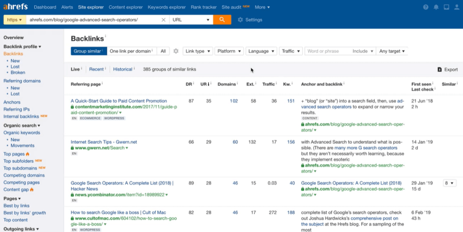
Task: Click the Settings gear icon in search bar
Action: tap(241, 20)
